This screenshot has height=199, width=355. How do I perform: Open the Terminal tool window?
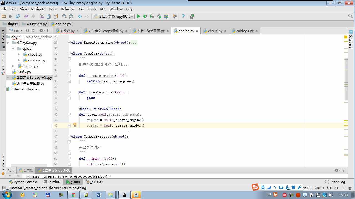coord(52,182)
